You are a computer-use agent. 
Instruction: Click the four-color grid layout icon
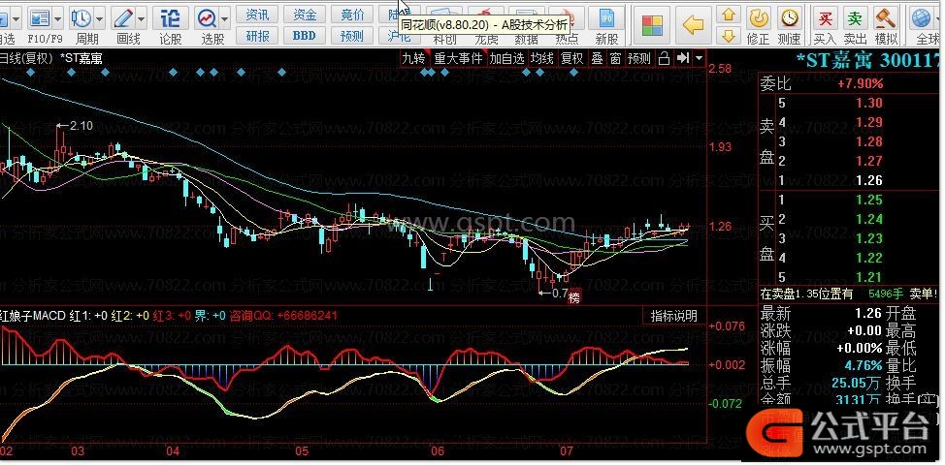click(652, 25)
